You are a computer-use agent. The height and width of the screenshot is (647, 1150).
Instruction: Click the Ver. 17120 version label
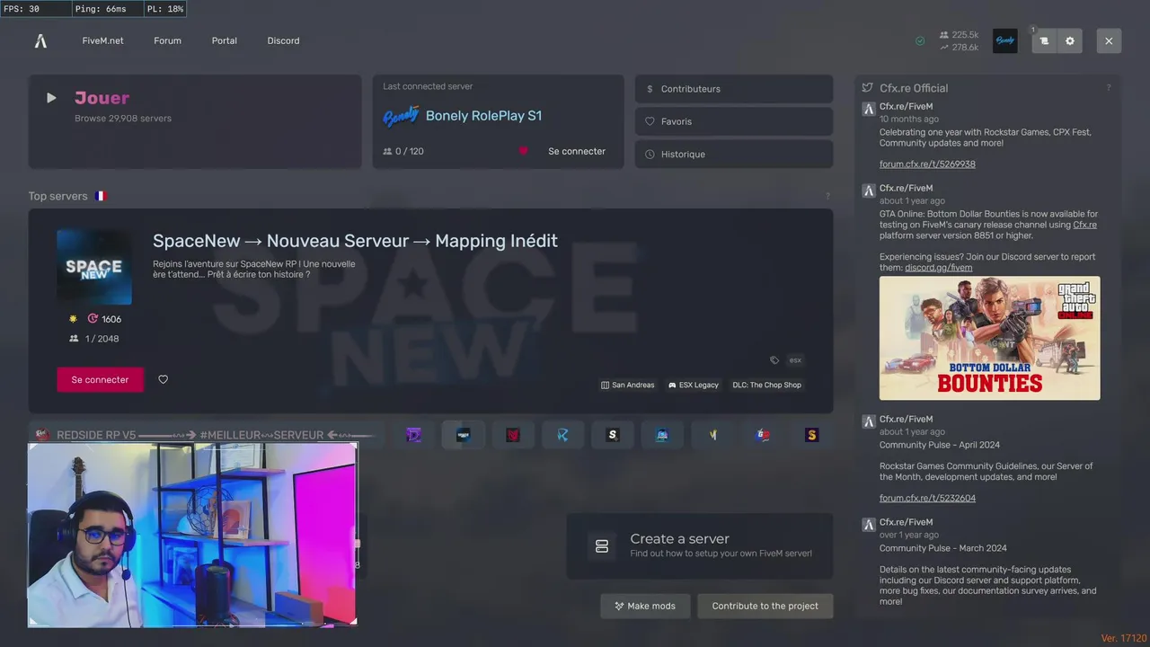coord(1122,638)
